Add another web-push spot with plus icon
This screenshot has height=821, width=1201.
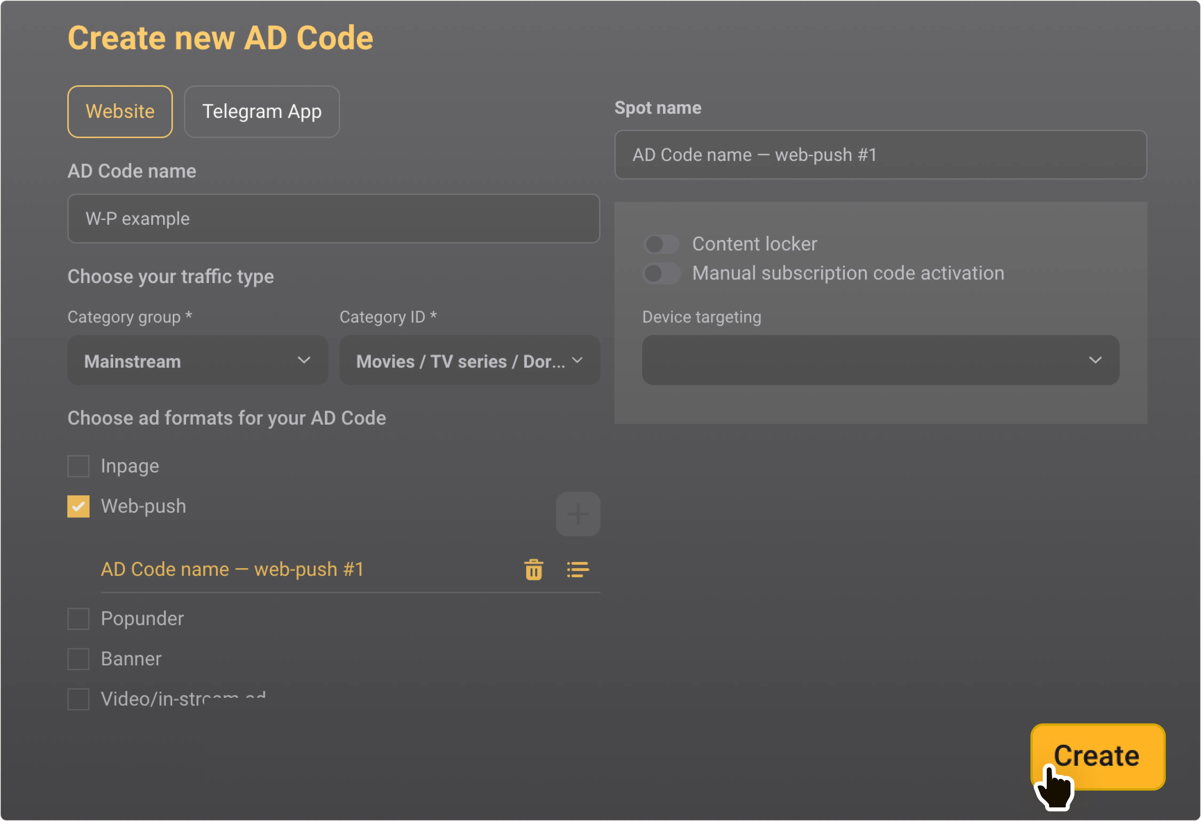578,514
